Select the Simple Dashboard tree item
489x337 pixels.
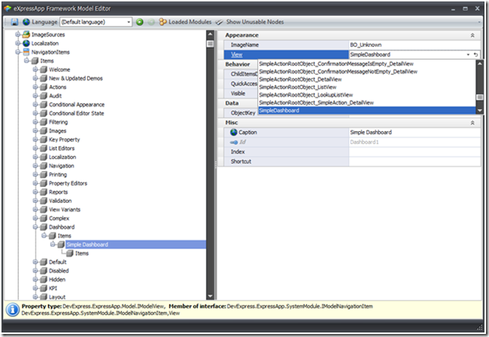(x=87, y=245)
